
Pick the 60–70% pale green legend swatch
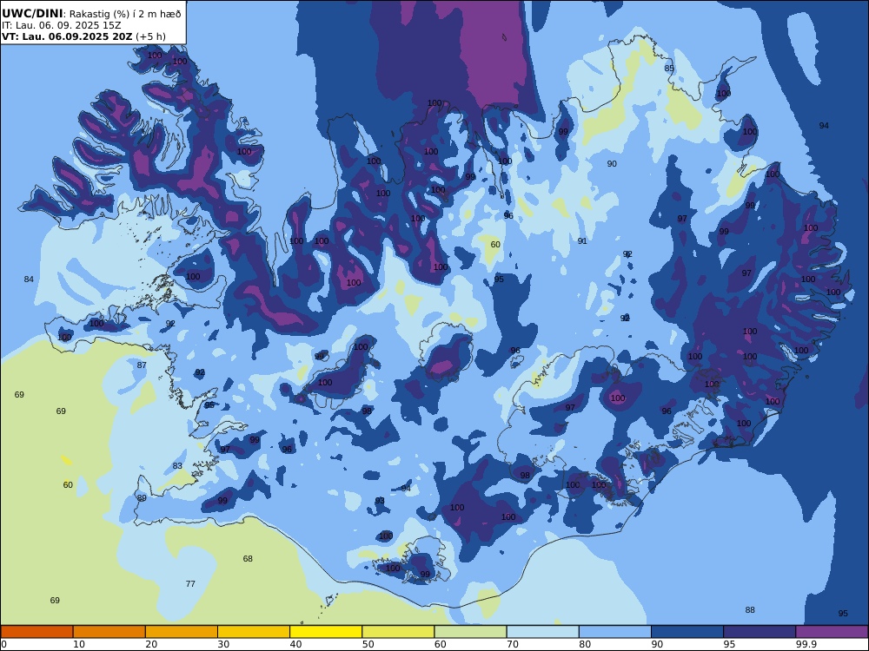[470, 632]
